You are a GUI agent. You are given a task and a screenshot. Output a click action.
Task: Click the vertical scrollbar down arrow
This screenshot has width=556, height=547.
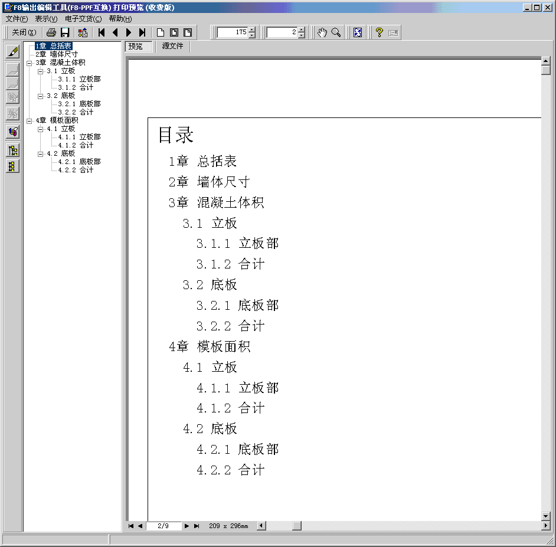tap(546, 516)
